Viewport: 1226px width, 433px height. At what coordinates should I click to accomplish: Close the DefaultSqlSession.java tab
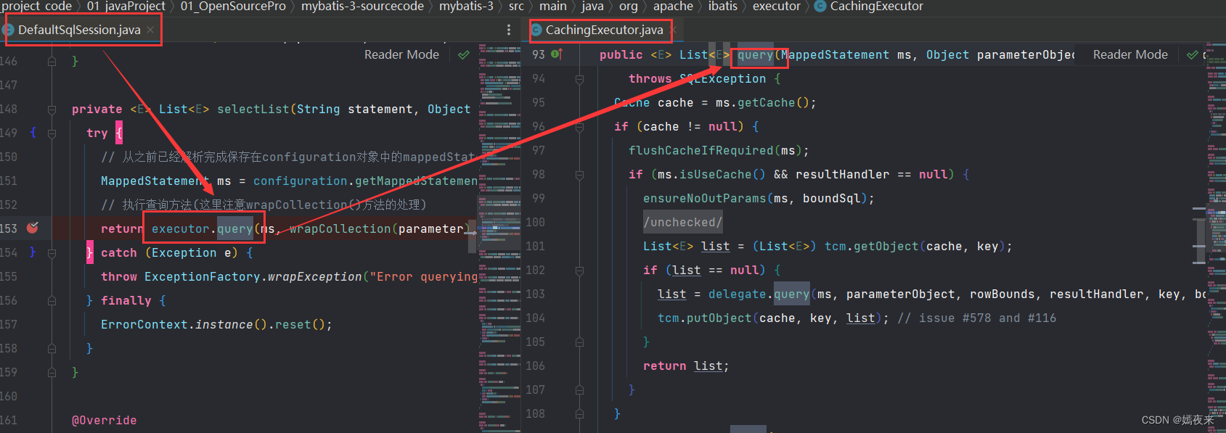150,30
